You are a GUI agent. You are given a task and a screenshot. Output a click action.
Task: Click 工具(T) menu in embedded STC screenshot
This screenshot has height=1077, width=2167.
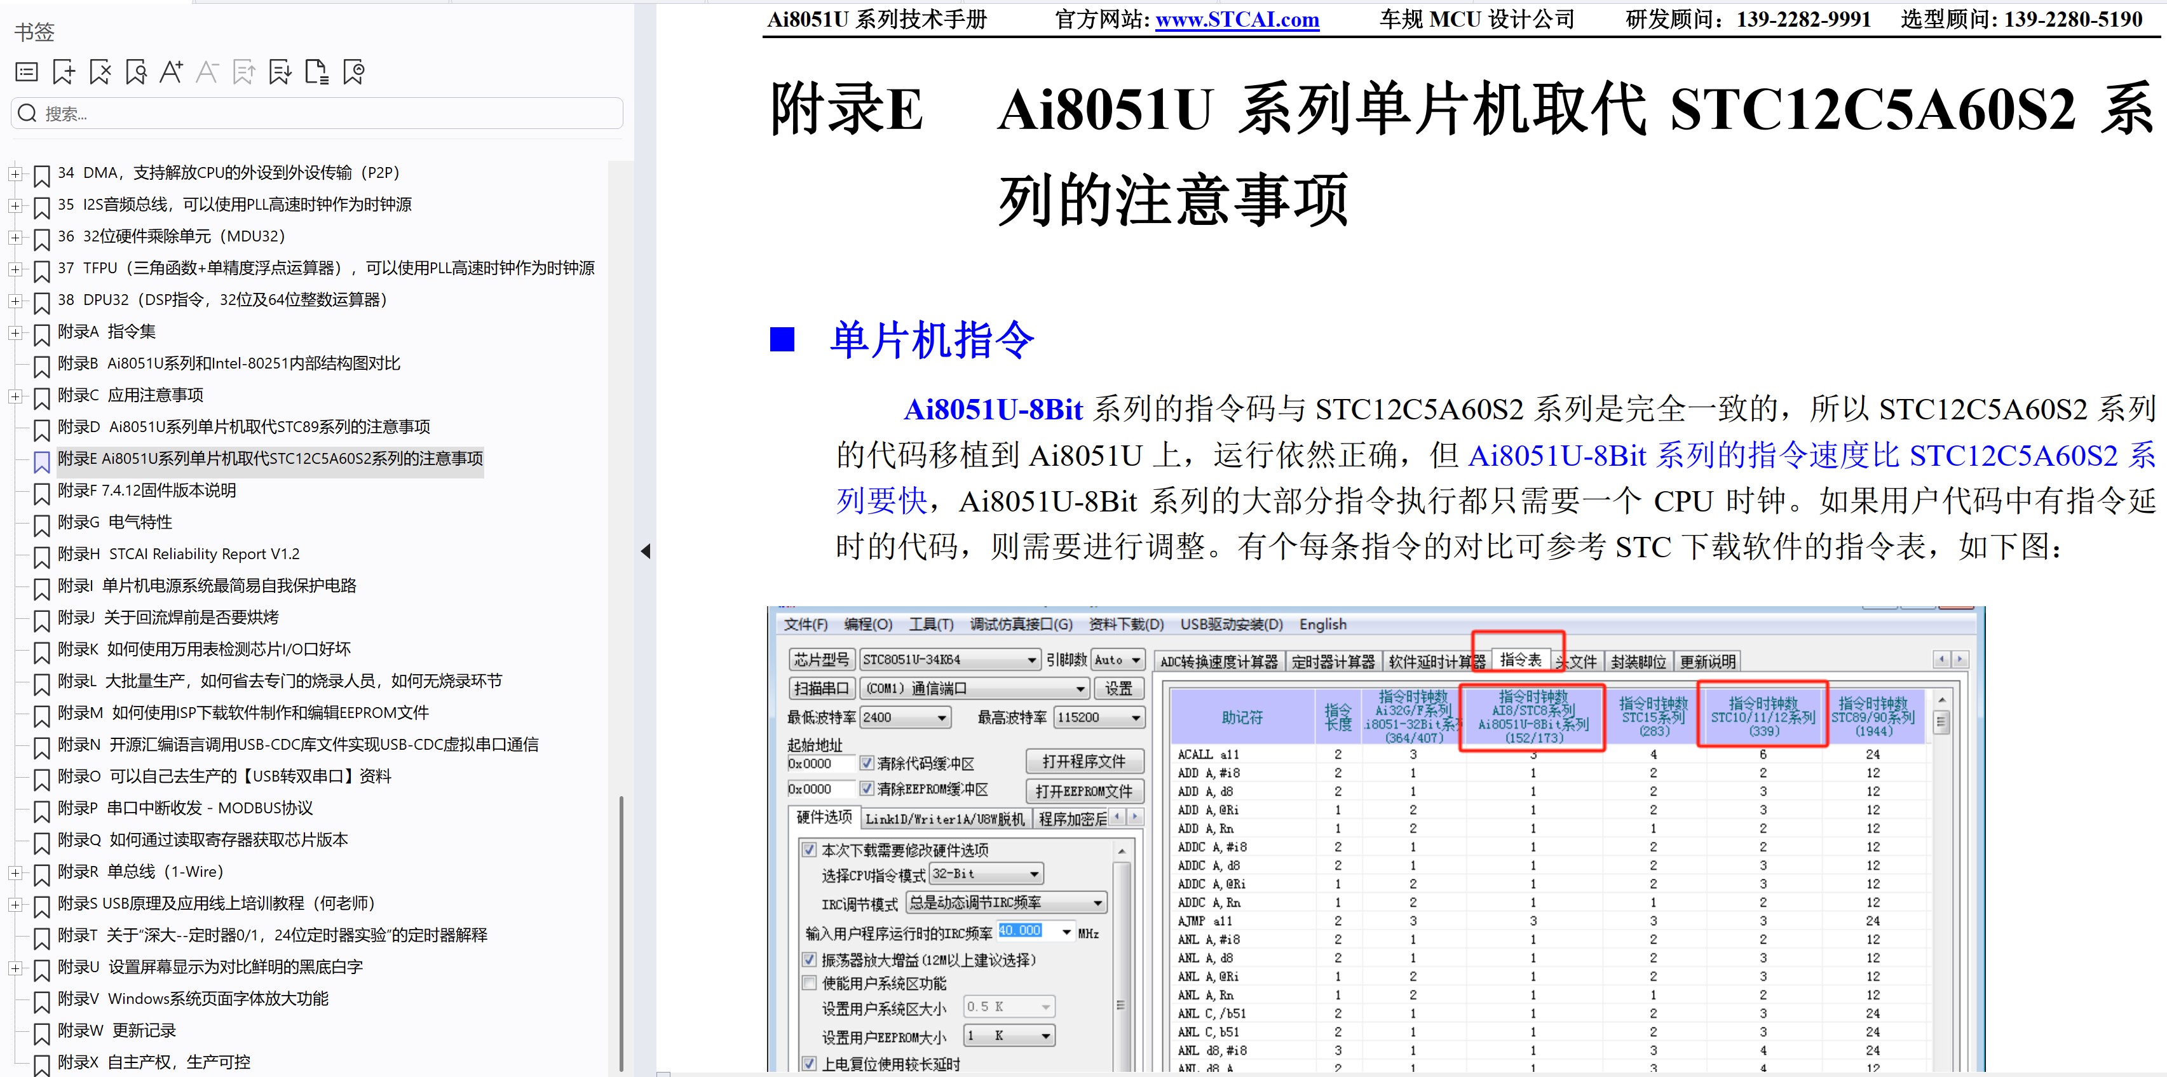pyautogui.click(x=931, y=625)
